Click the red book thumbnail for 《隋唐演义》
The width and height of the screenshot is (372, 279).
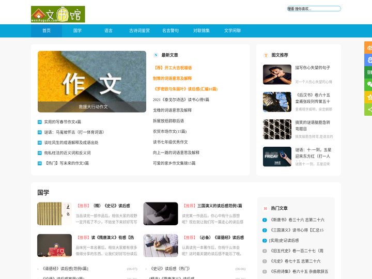[x=54, y=245]
